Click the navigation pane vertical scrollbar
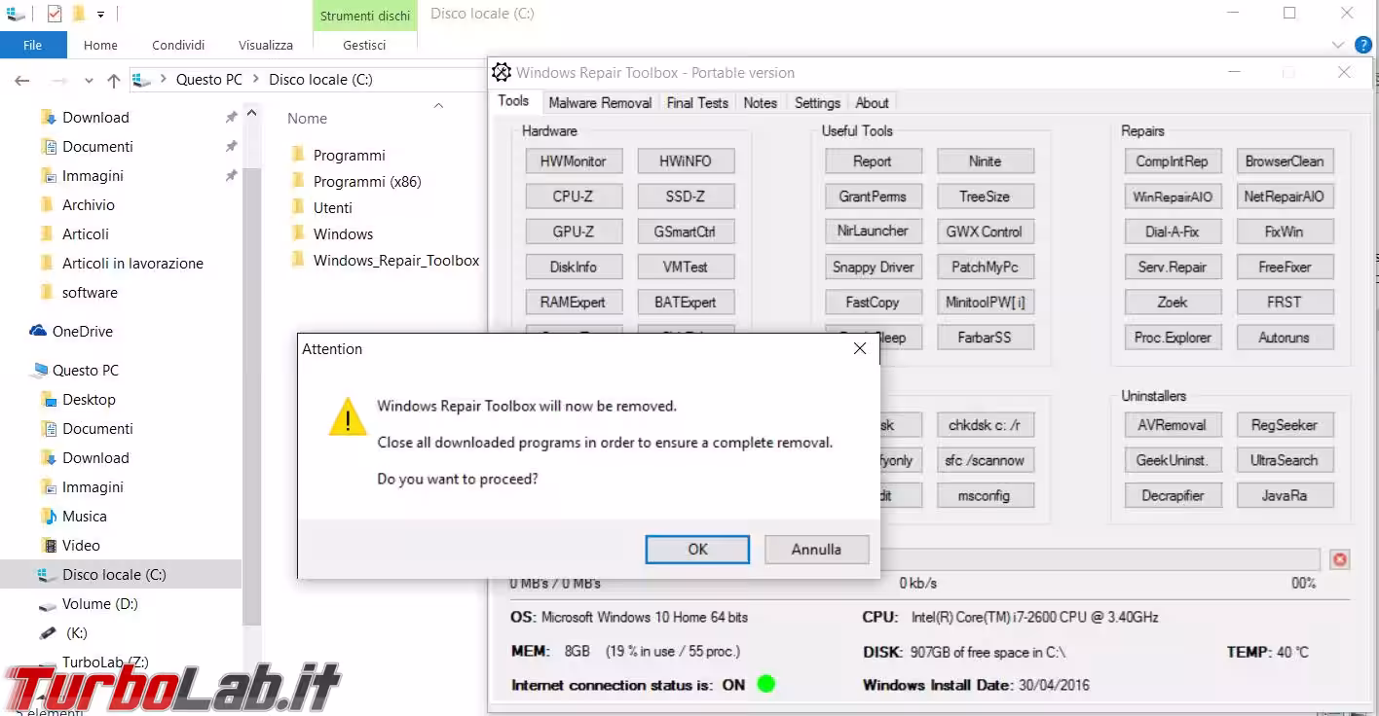This screenshot has height=716, width=1379. point(252,389)
